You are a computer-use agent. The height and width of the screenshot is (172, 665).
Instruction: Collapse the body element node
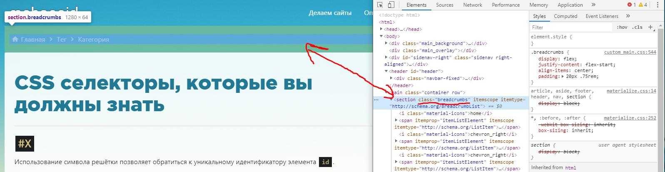click(x=381, y=36)
